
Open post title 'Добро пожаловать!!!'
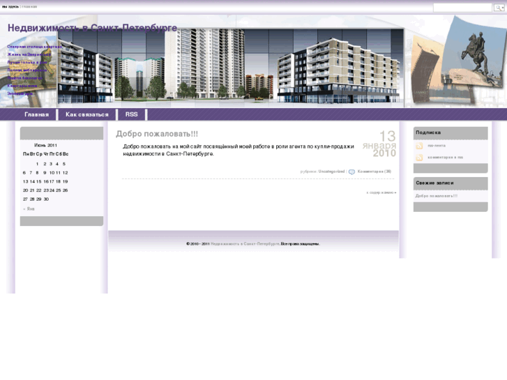(x=157, y=134)
